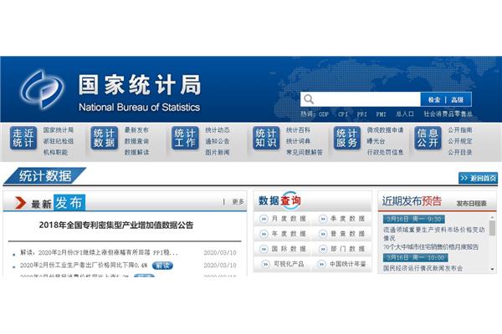Select hot word 总人口

click(x=405, y=114)
